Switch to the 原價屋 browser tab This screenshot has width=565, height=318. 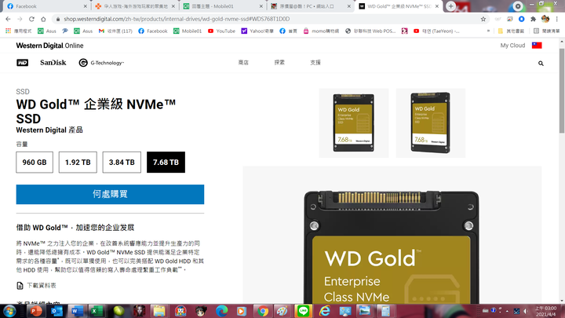pos(308,6)
